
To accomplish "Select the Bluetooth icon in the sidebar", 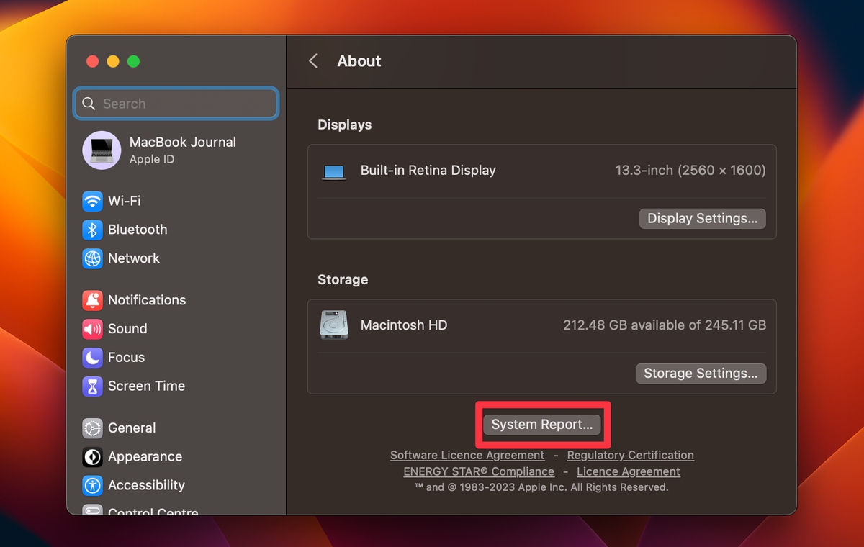I will pyautogui.click(x=93, y=230).
